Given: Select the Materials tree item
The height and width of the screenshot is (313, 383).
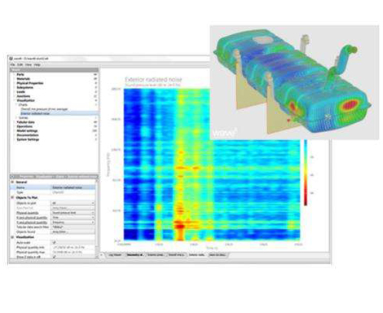Looking at the screenshot, I should [24, 79].
